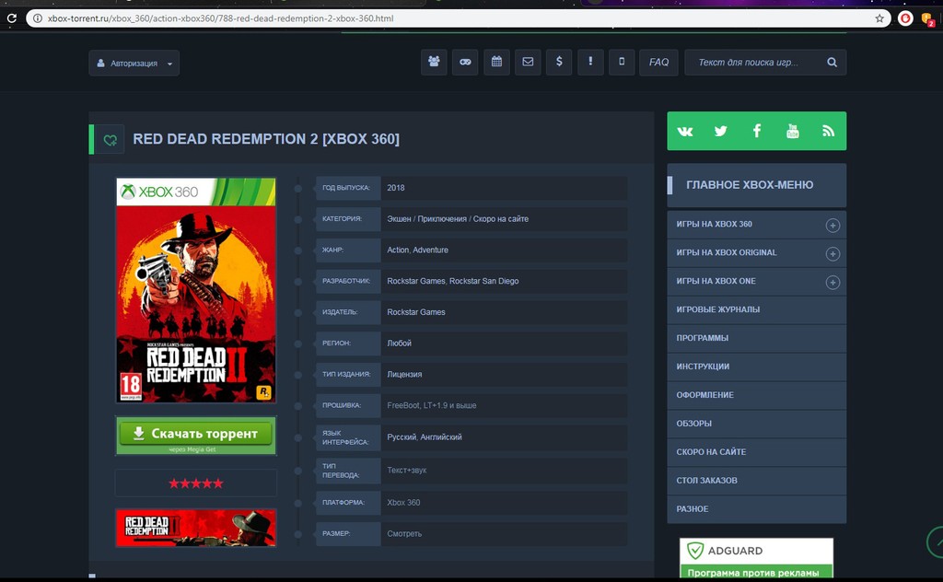Click the site info icon in the address bar
Viewport: 943px width, 582px height.
click(x=37, y=18)
